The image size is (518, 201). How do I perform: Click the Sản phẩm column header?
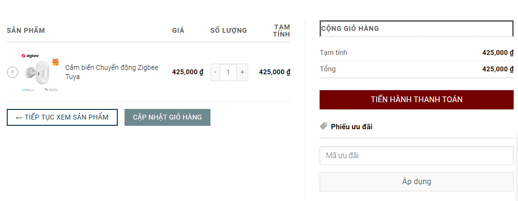coord(26,30)
